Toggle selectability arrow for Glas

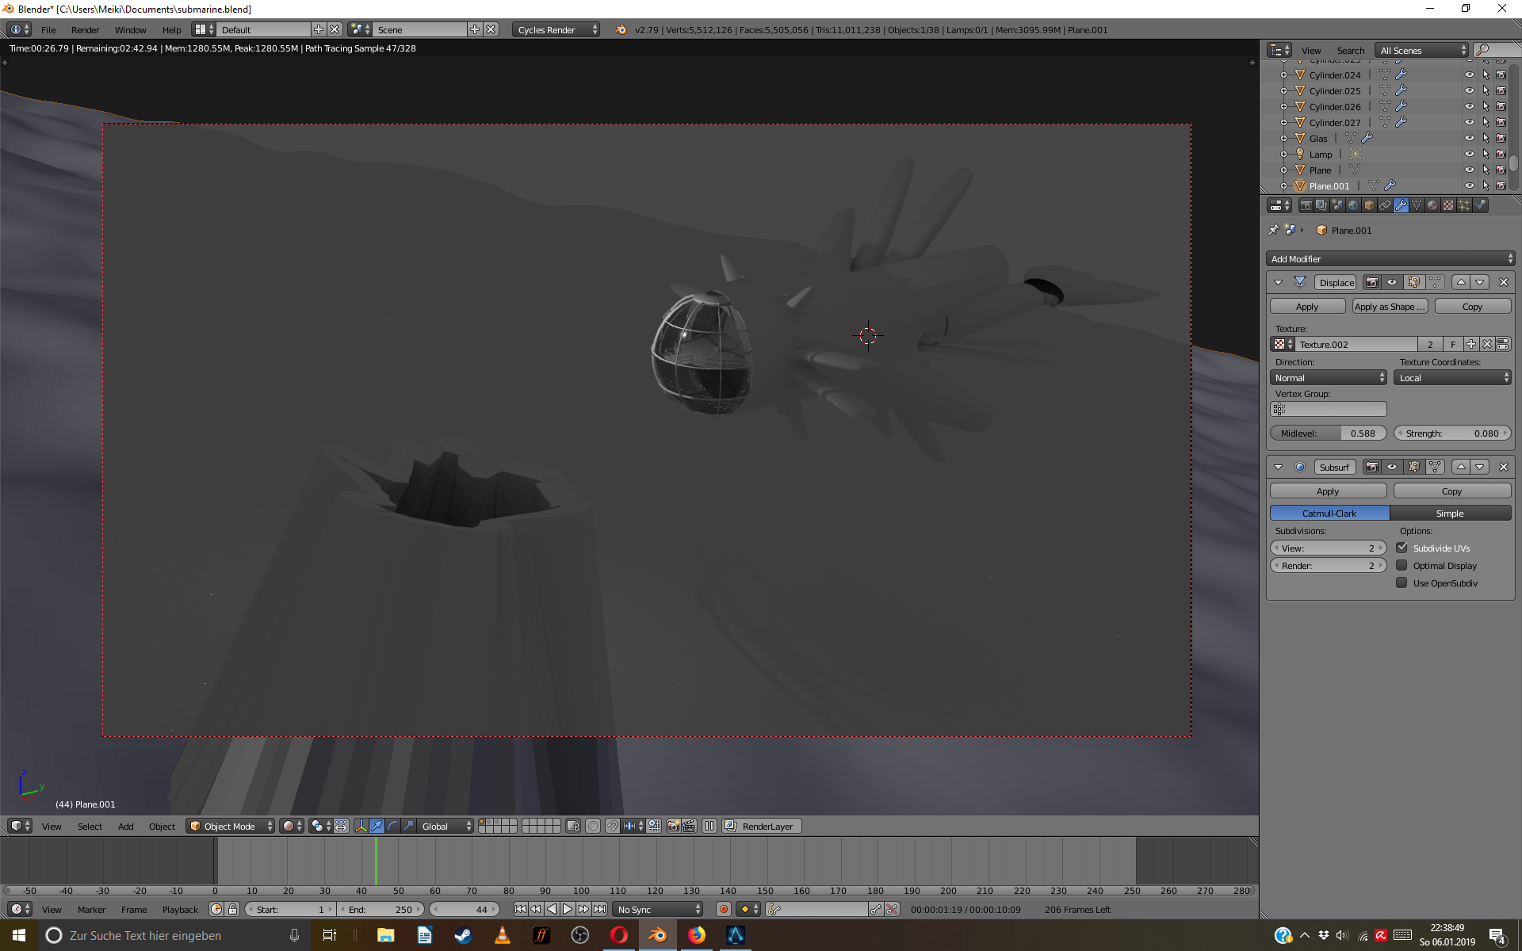click(1486, 138)
